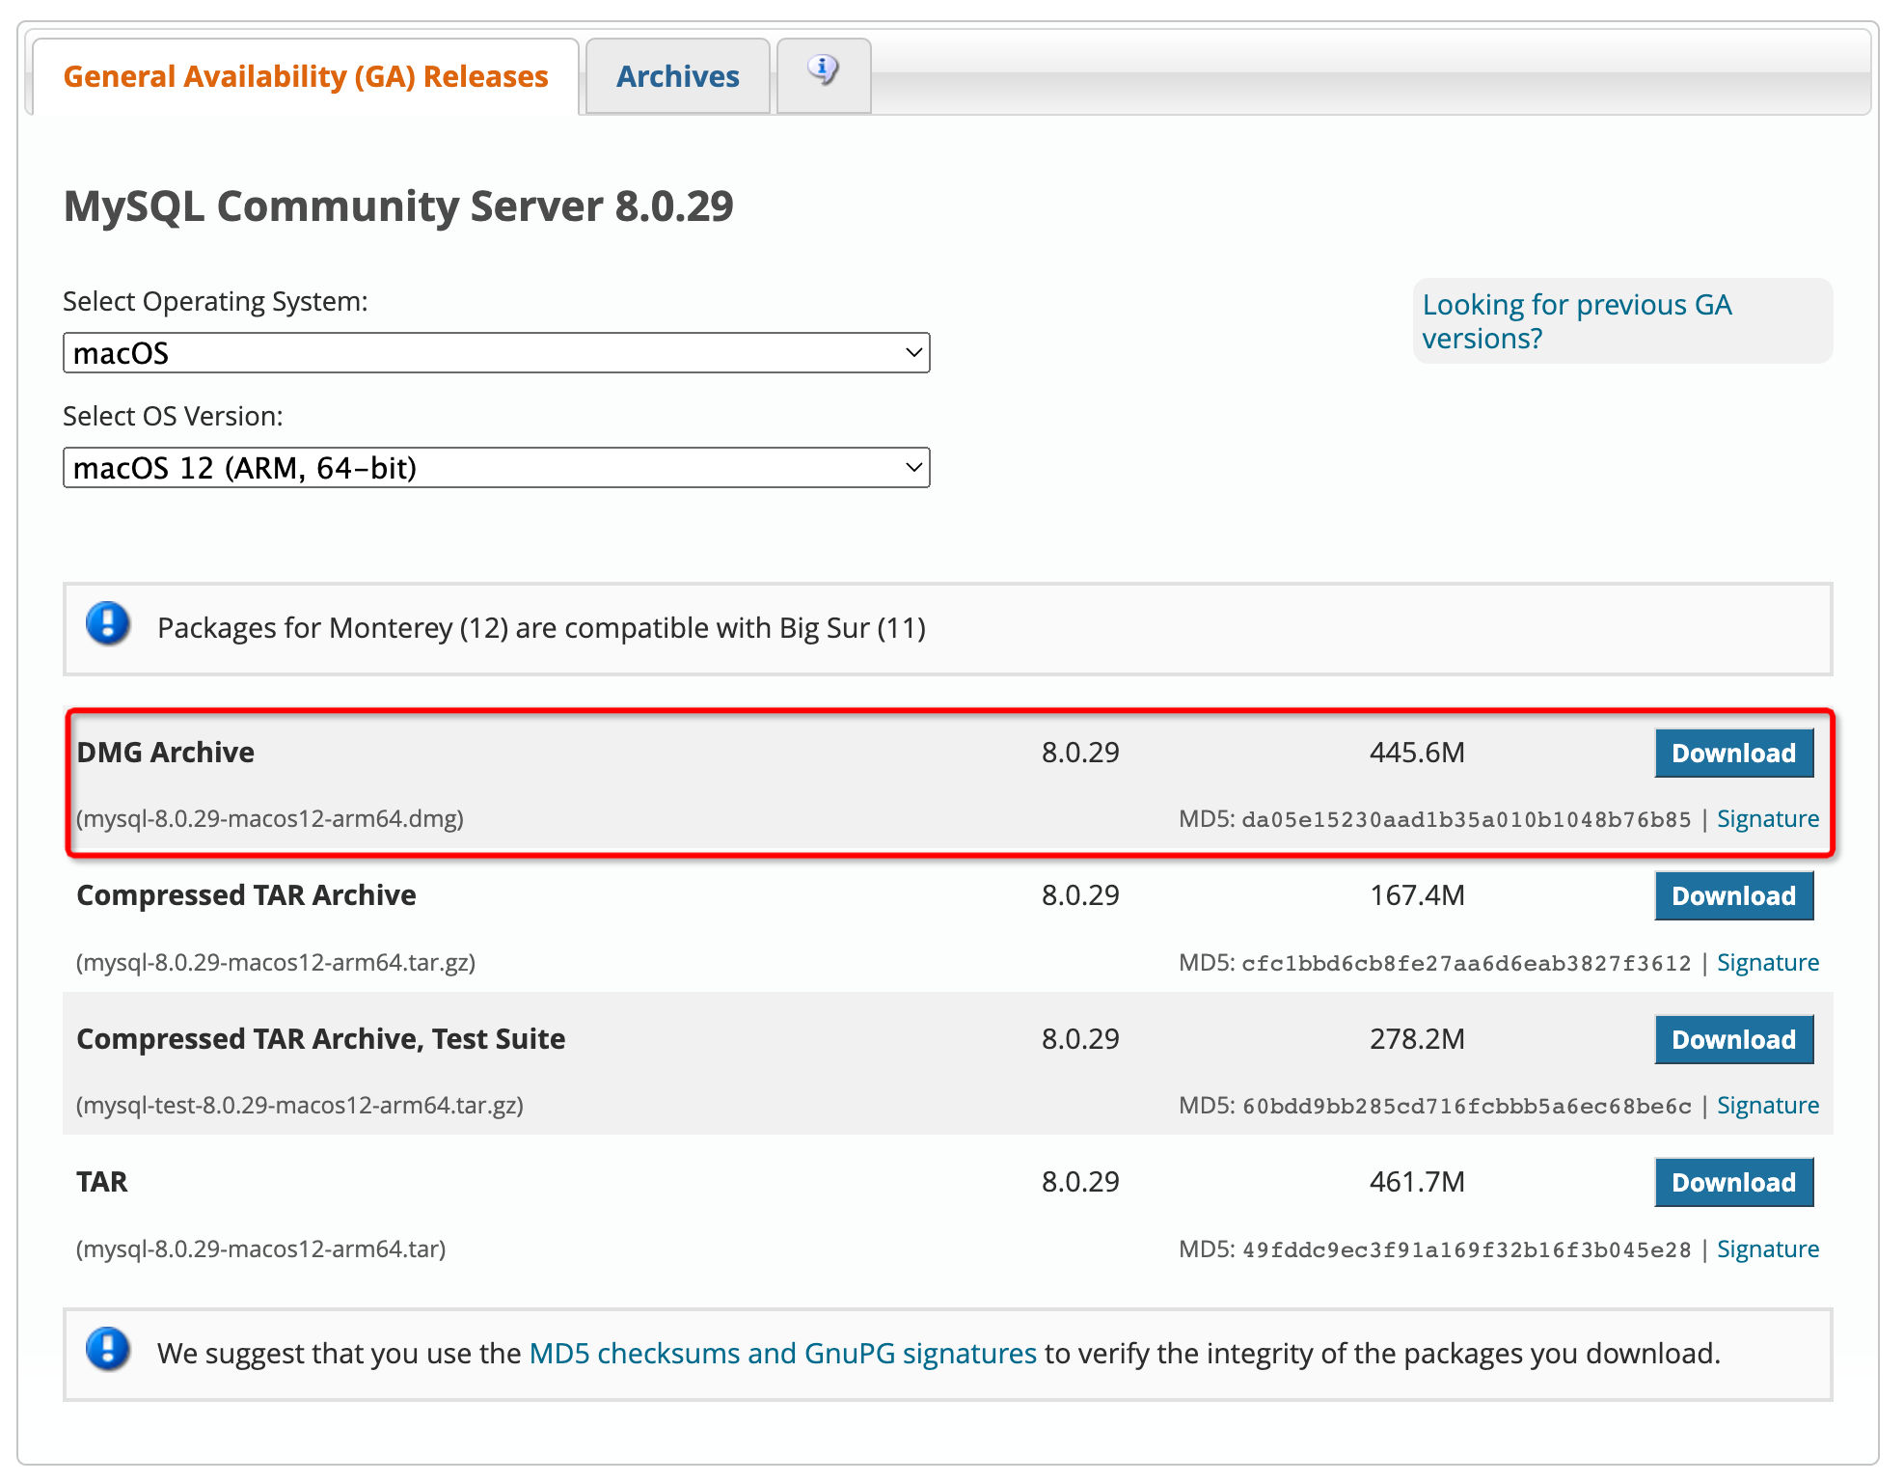Click the chevron arrow on macOS dropdown
The image size is (1904, 1482).
coord(913,353)
